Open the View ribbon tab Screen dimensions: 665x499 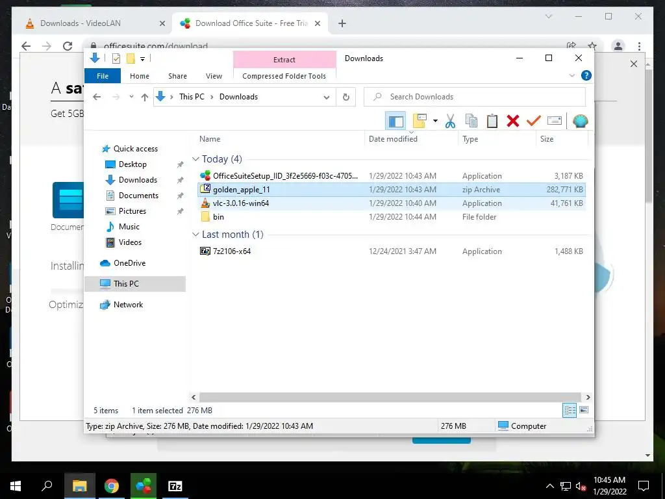click(214, 76)
